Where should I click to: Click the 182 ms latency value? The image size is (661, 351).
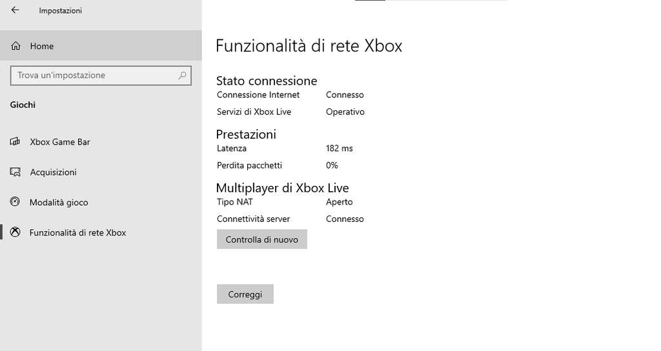340,148
